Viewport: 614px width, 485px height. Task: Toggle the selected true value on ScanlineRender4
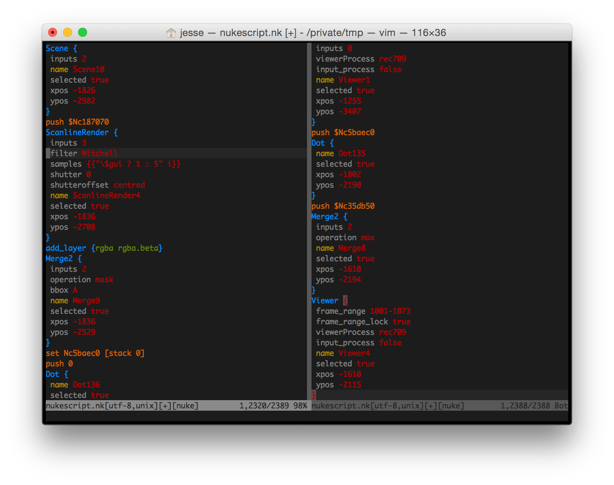100,206
